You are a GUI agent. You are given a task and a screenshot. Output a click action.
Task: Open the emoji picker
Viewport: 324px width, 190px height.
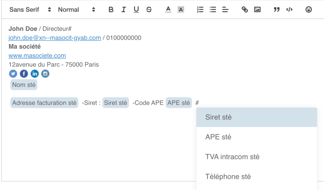(309, 10)
